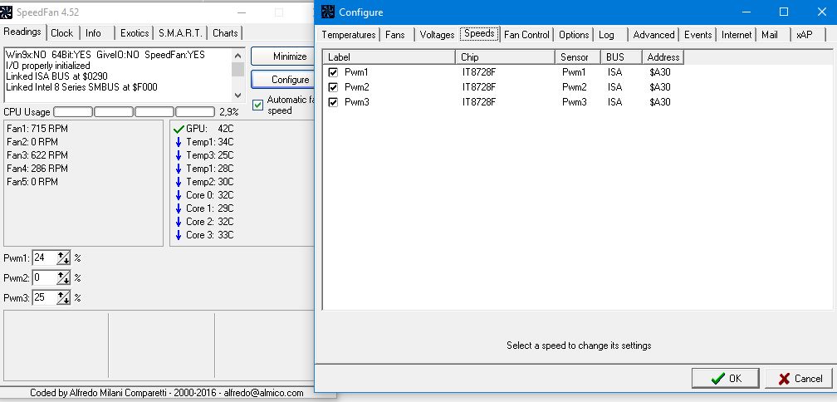
Task: Click the Cancel button in Configure
Action: pos(800,379)
